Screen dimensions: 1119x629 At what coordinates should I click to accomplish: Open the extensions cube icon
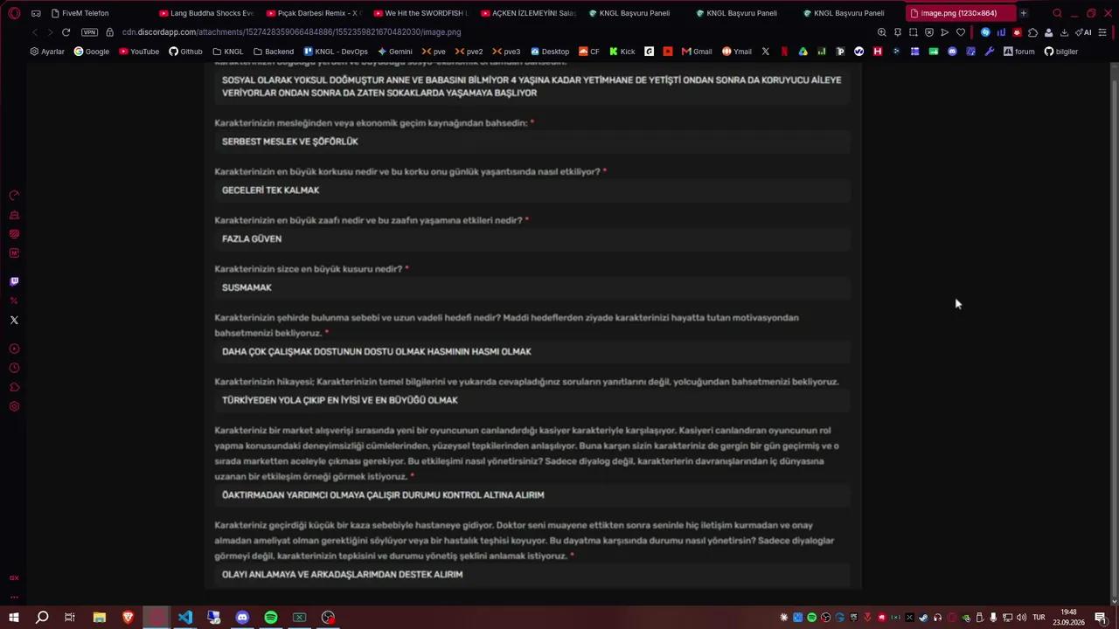pos(1032,32)
